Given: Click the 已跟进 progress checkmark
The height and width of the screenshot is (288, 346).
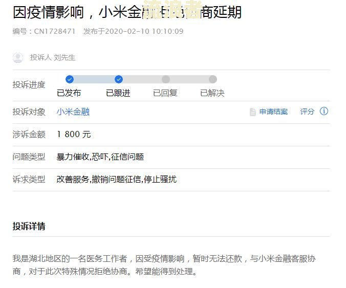Looking at the screenshot, I should [119, 79].
